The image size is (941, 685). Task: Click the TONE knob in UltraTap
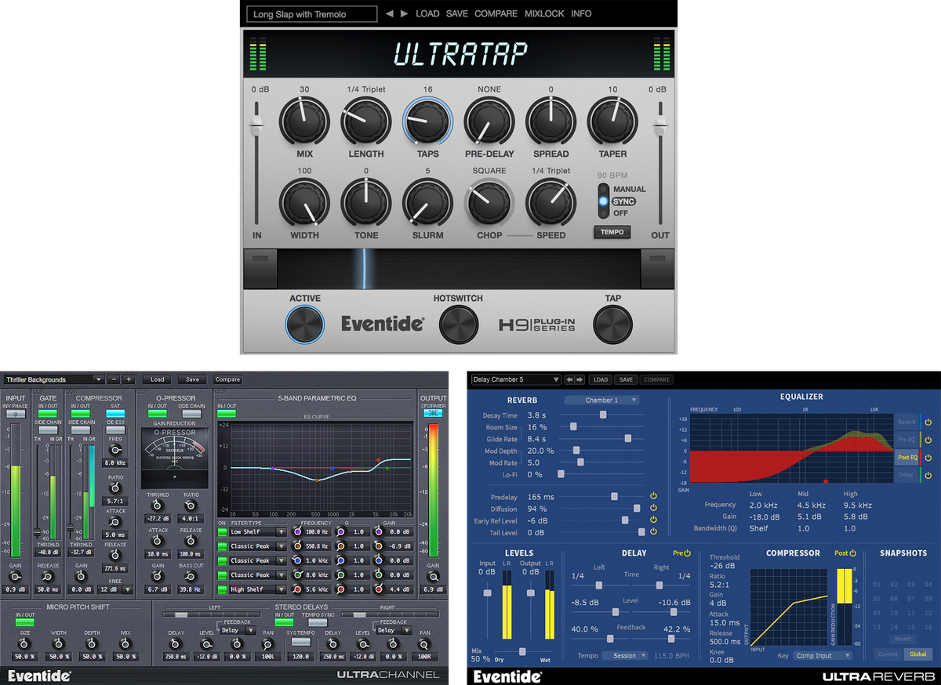point(365,203)
